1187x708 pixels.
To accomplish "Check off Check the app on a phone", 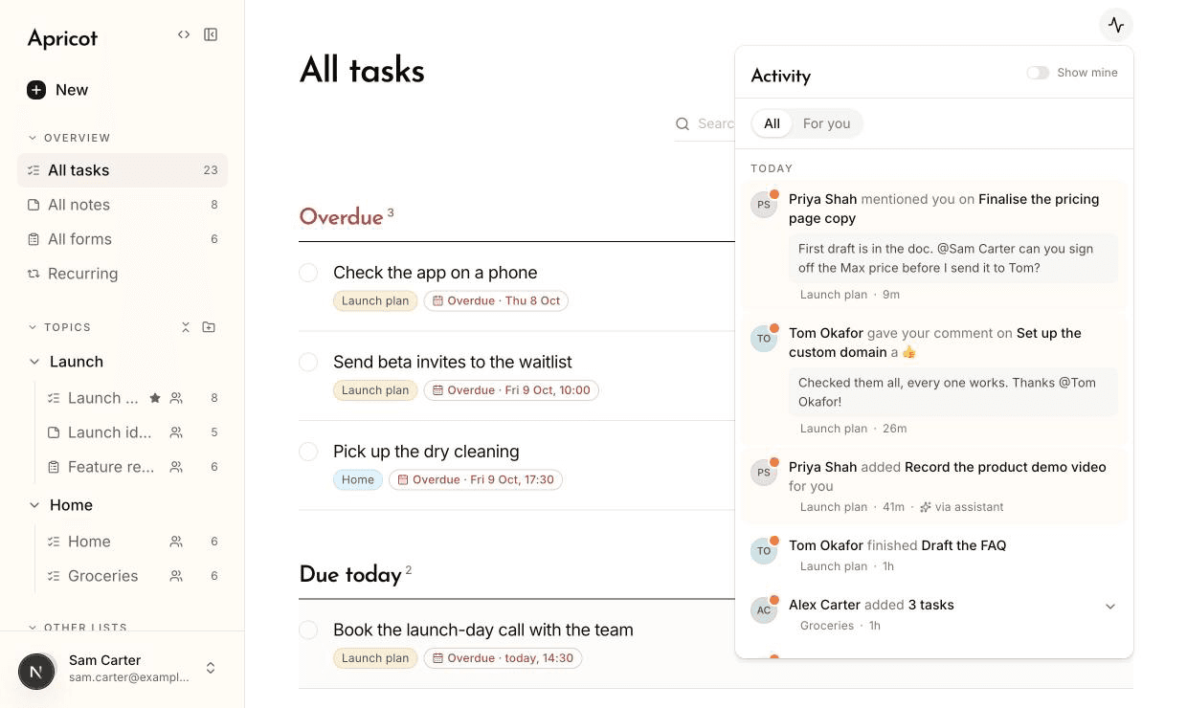I will tap(308, 273).
